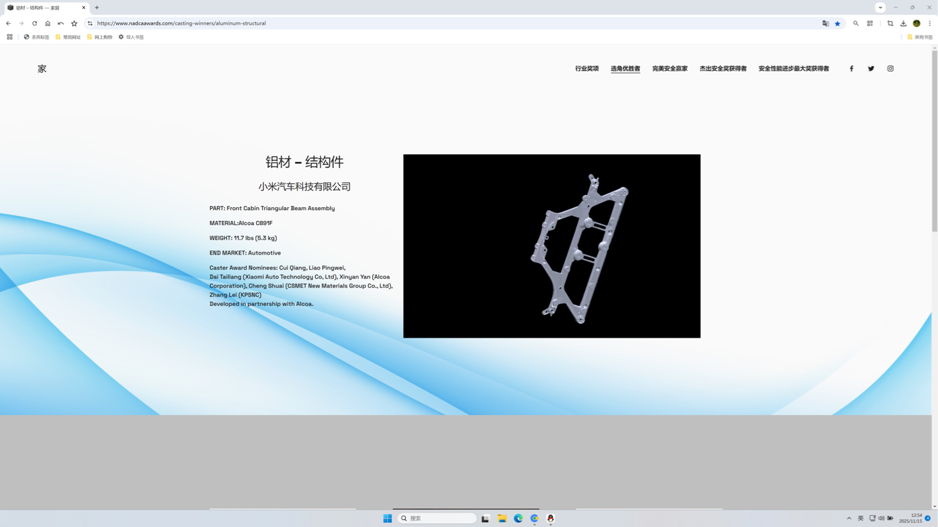Click the page vertical scrollbar thumb
938x527 pixels.
(x=935, y=141)
